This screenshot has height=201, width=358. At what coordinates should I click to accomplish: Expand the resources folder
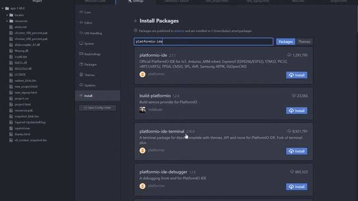pyautogui.click(x=7, y=21)
